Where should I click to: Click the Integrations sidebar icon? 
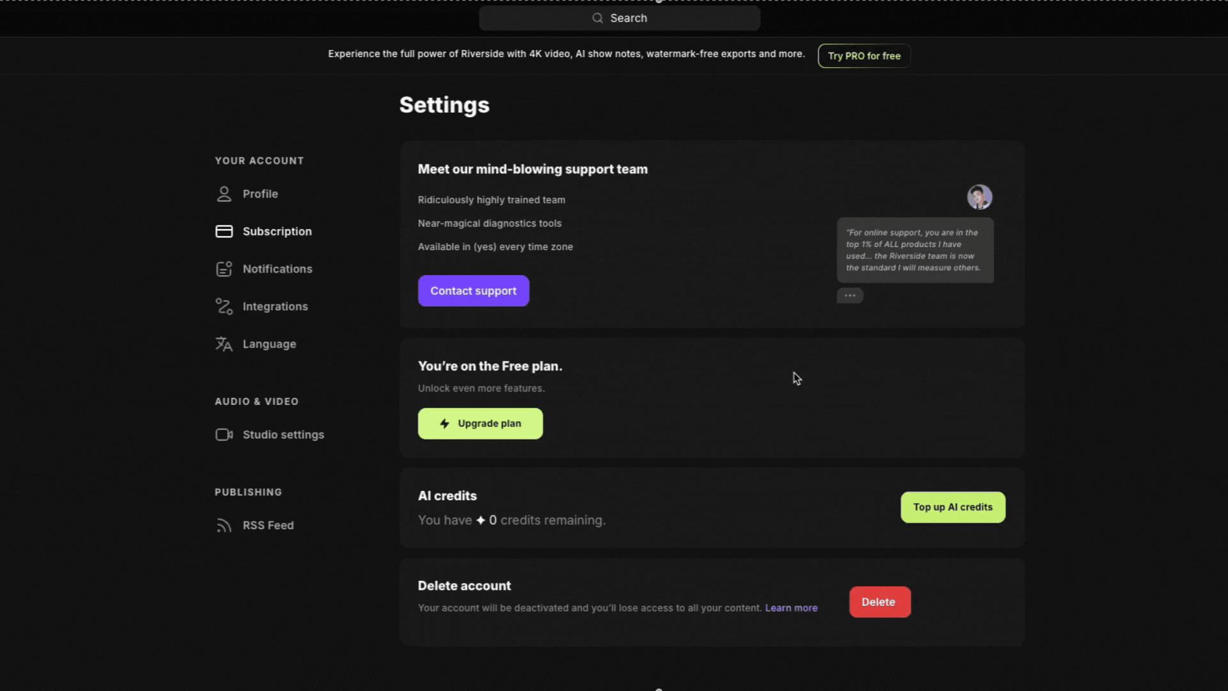[224, 306]
